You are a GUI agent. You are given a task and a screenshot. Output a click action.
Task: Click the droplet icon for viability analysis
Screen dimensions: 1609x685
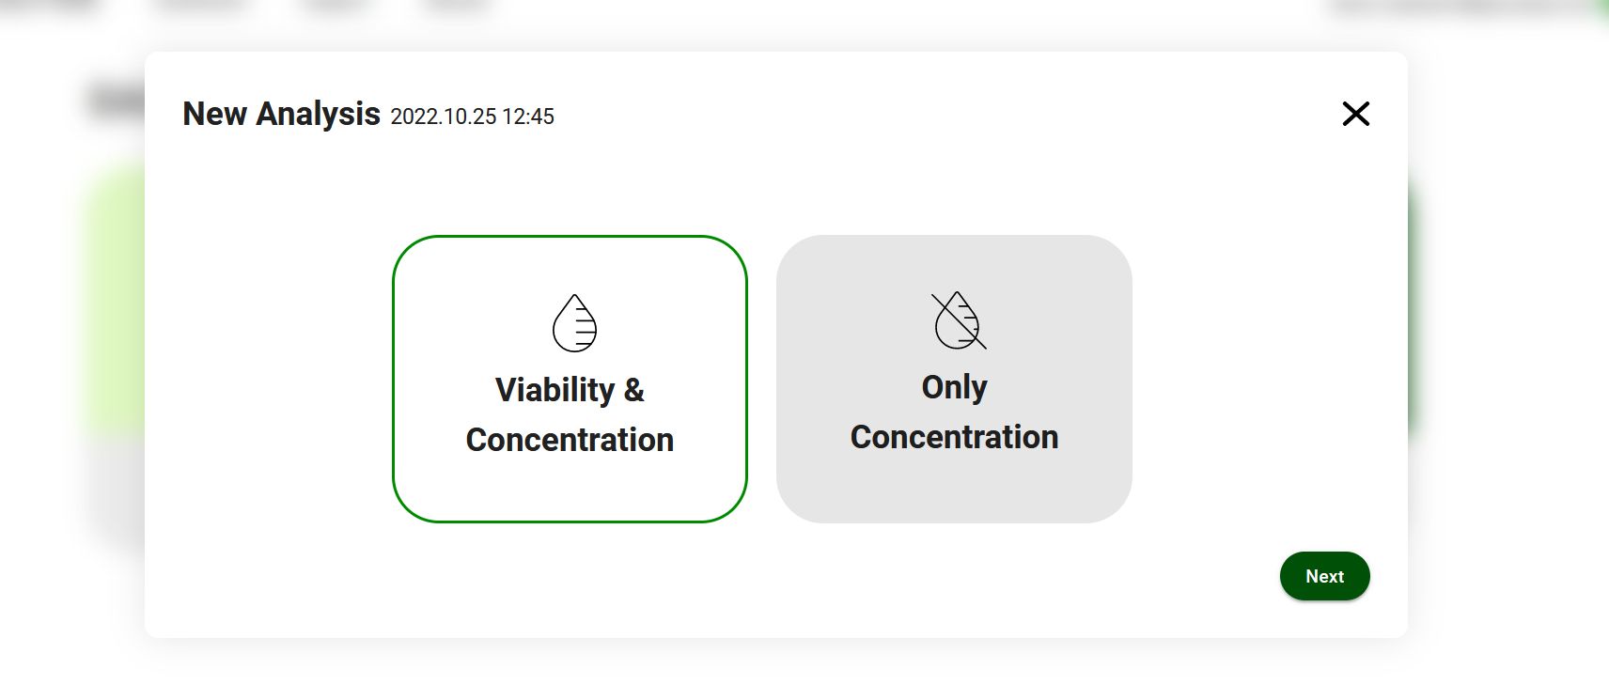pyautogui.click(x=574, y=323)
